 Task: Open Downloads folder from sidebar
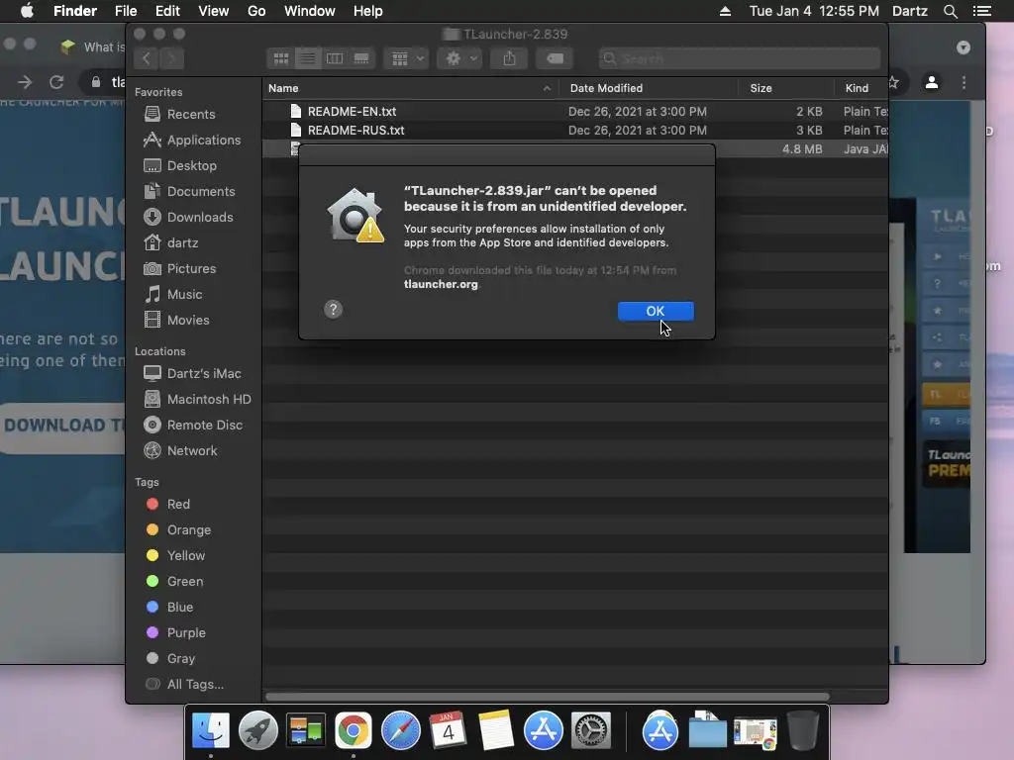tap(200, 218)
